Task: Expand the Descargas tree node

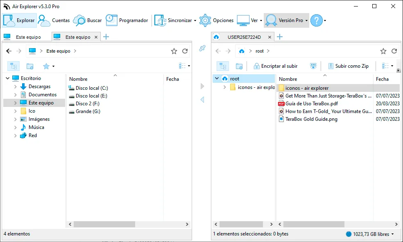Action: [15, 87]
